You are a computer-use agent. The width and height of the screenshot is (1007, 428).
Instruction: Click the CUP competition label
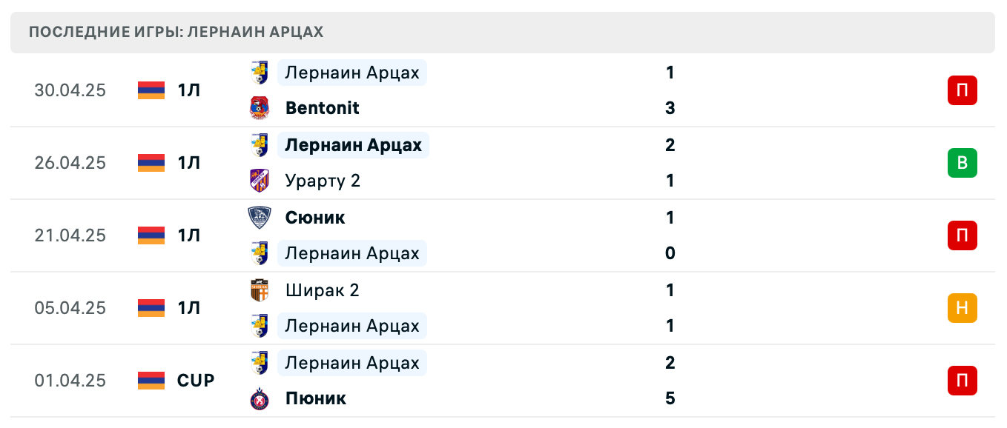pos(194,380)
